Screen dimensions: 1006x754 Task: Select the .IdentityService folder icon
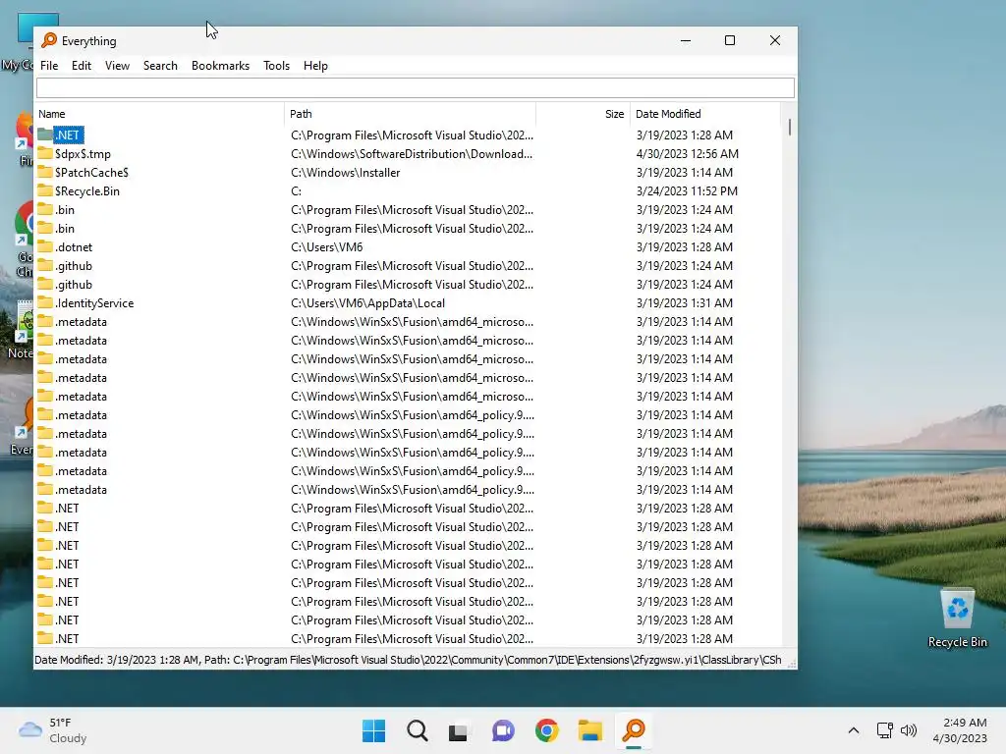coord(45,302)
